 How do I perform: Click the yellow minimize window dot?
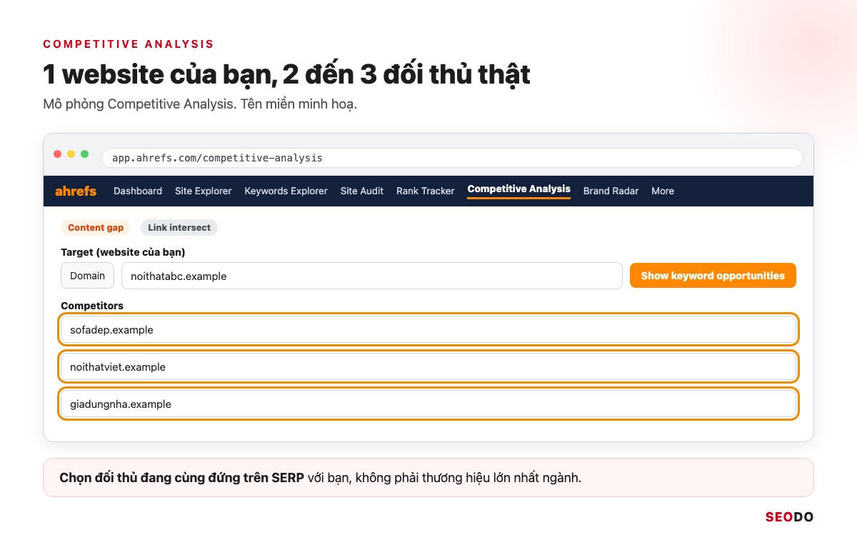tap(71, 154)
